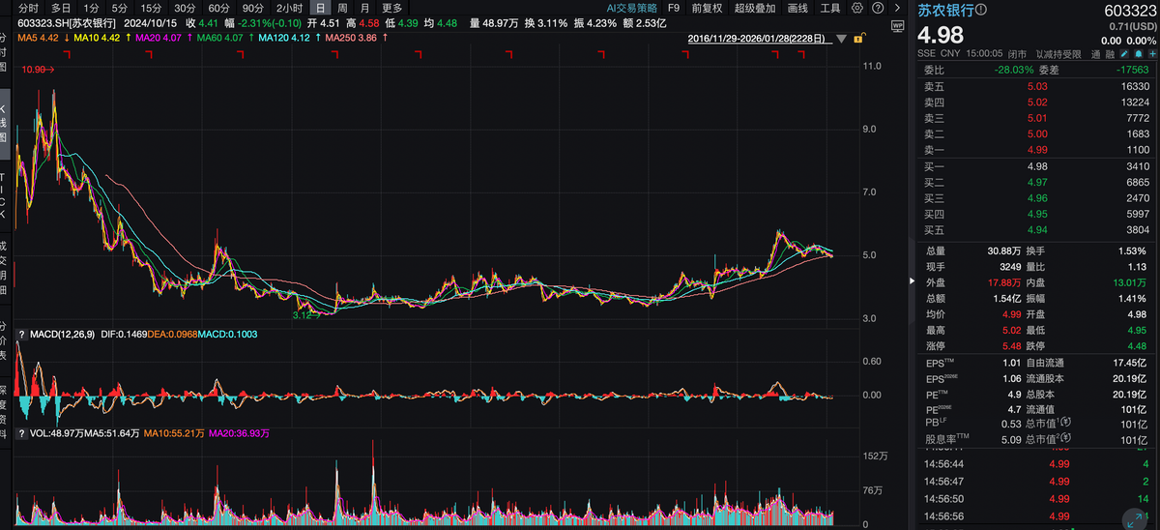The width and height of the screenshot is (1160, 530).
Task: Select the 2小时 period tab
Action: [x=289, y=8]
